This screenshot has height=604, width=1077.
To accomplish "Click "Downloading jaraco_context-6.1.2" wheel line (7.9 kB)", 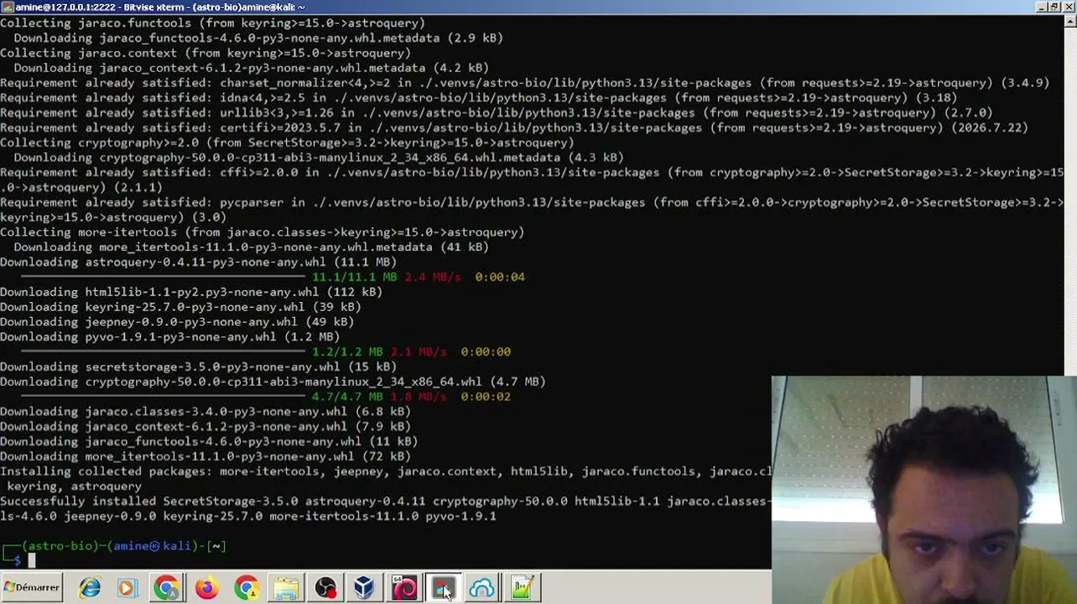I will pyautogui.click(x=206, y=426).
